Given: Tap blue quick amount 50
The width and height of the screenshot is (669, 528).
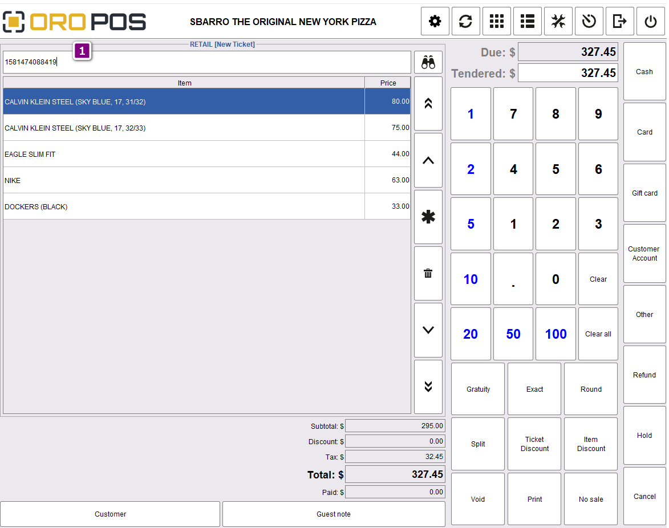Looking at the screenshot, I should pyautogui.click(x=513, y=334).
